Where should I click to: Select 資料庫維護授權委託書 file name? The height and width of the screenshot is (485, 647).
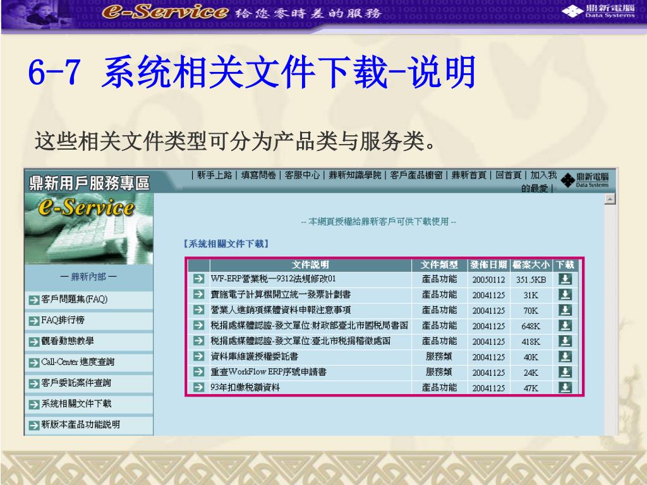[x=254, y=356]
